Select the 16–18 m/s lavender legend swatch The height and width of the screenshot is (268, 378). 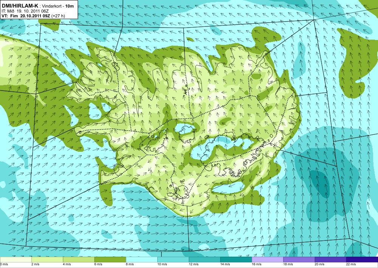(268, 260)
